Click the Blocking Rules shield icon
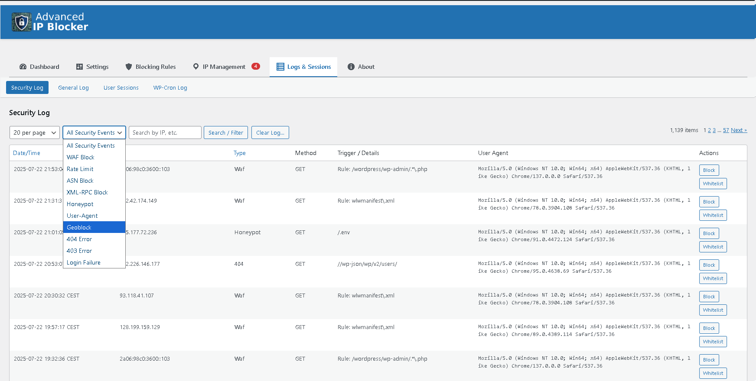756x381 pixels. pyautogui.click(x=129, y=67)
